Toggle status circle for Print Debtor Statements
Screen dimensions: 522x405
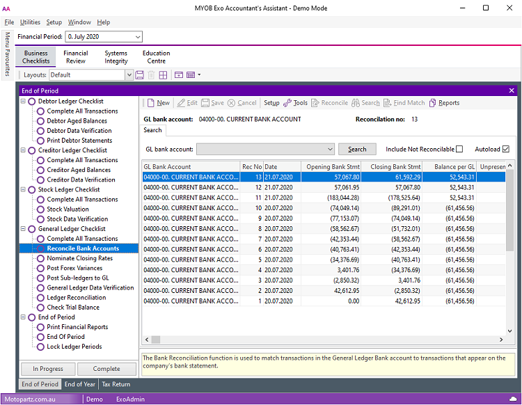(40, 141)
